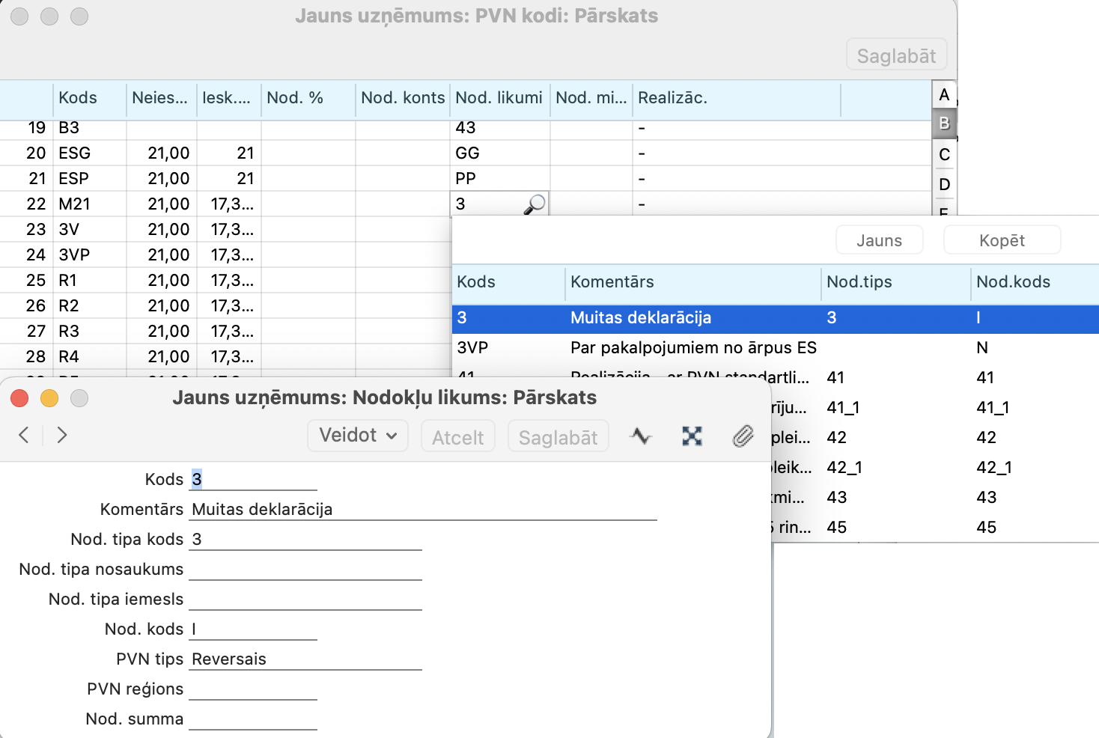
Task: Open the Veidot dropdown menu
Action: [x=358, y=436]
